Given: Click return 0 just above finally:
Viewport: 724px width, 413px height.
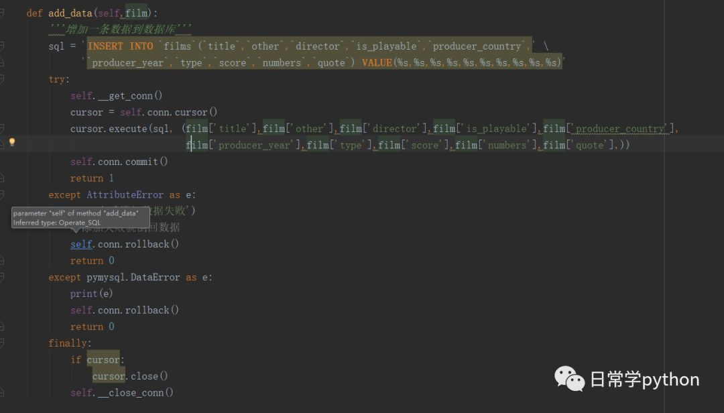Looking at the screenshot, I should tap(92, 327).
